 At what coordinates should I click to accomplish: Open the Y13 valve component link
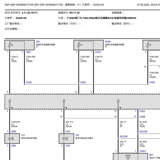click(x=23, y=135)
